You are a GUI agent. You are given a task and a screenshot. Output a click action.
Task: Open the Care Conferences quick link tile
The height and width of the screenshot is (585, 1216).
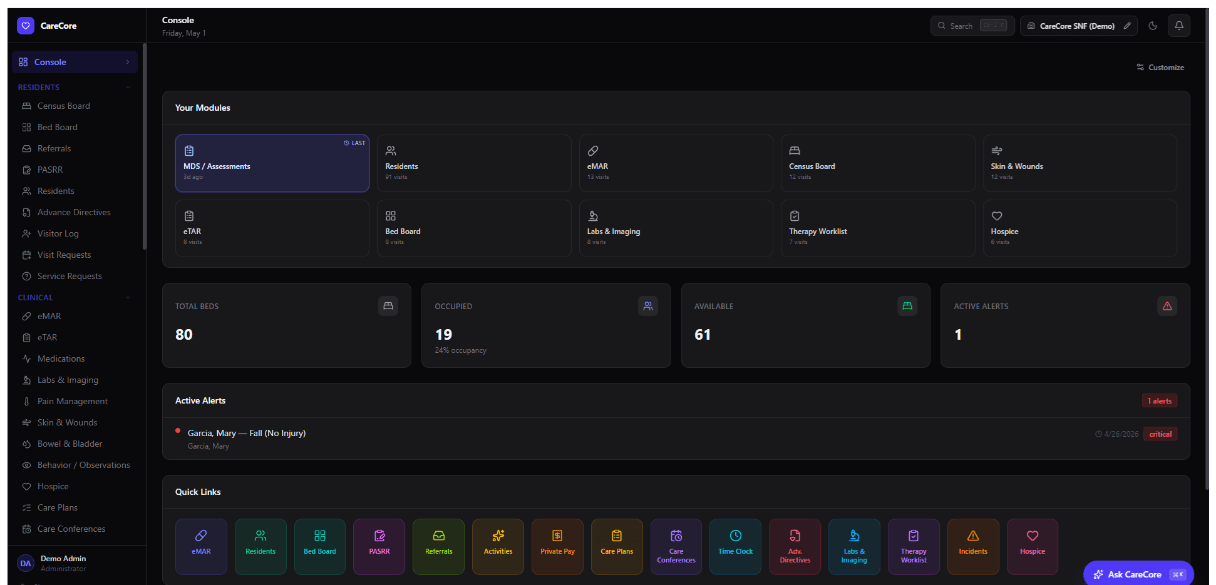[676, 547]
